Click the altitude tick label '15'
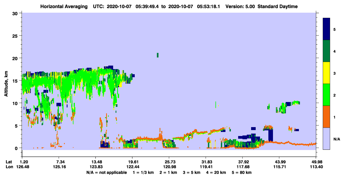The width and height of the screenshot is (351, 180). [16, 81]
